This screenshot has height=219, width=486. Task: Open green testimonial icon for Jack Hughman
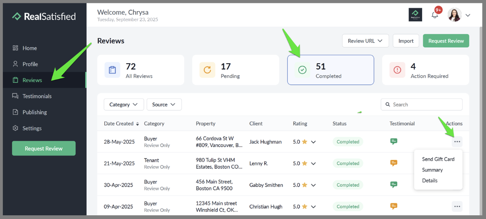pyautogui.click(x=394, y=141)
